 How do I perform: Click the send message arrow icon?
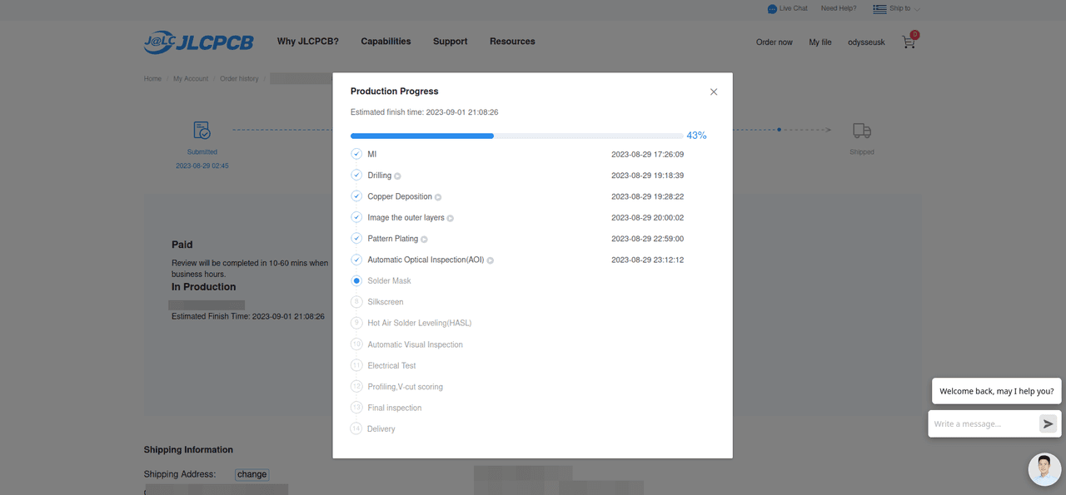click(x=1048, y=423)
